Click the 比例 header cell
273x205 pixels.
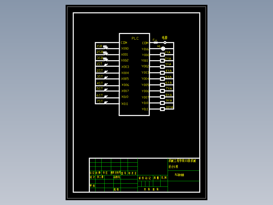[164, 178]
